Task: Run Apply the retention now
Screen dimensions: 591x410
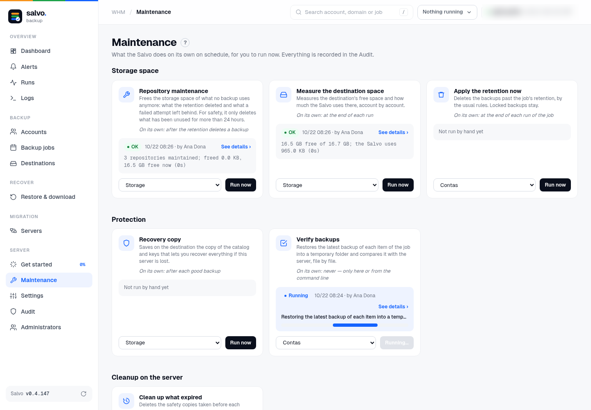Action: (555, 185)
